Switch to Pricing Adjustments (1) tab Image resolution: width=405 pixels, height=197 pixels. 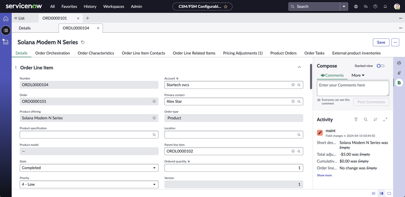pyautogui.click(x=243, y=53)
